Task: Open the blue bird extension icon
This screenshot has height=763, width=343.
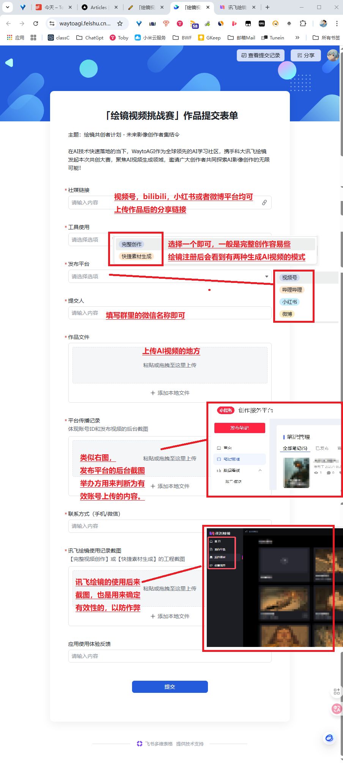Action: pyautogui.click(x=139, y=24)
